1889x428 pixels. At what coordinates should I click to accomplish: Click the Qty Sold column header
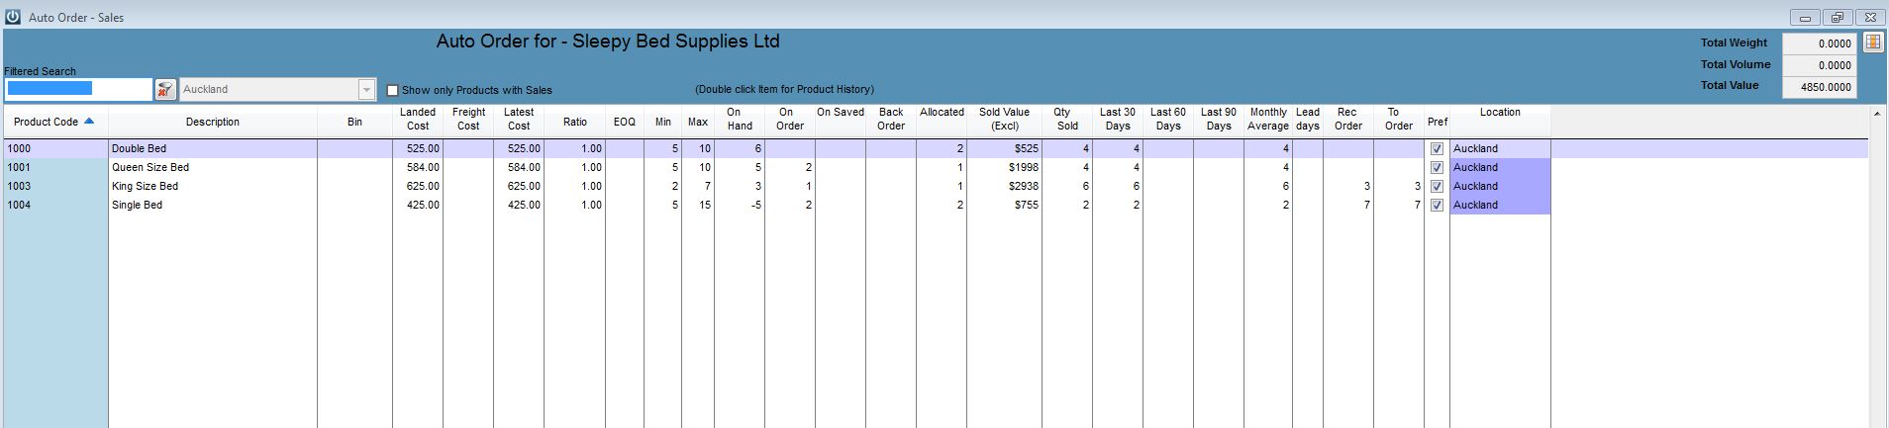(1067, 119)
